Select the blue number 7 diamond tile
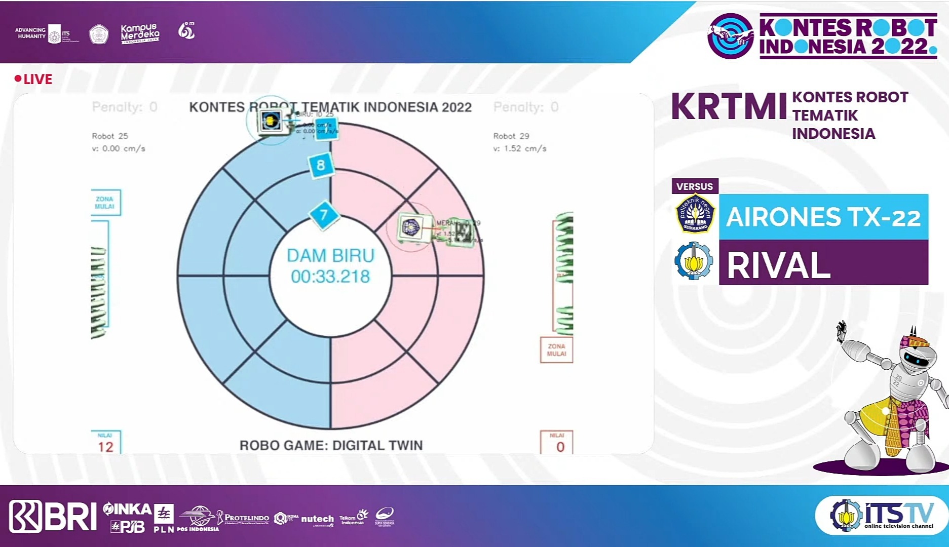The height and width of the screenshot is (547, 949). [x=324, y=215]
